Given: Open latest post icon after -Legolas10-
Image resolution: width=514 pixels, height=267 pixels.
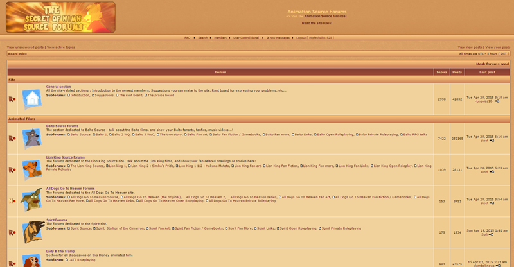Looking at the screenshot, I should click(x=497, y=101).
